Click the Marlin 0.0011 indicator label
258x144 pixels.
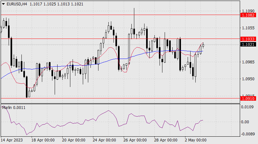pos(14,108)
